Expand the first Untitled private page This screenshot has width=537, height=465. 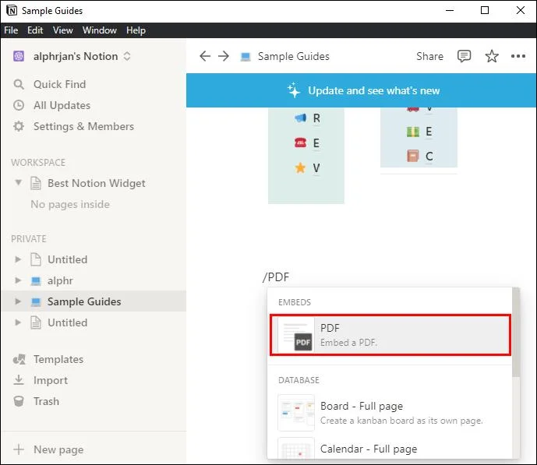18,259
